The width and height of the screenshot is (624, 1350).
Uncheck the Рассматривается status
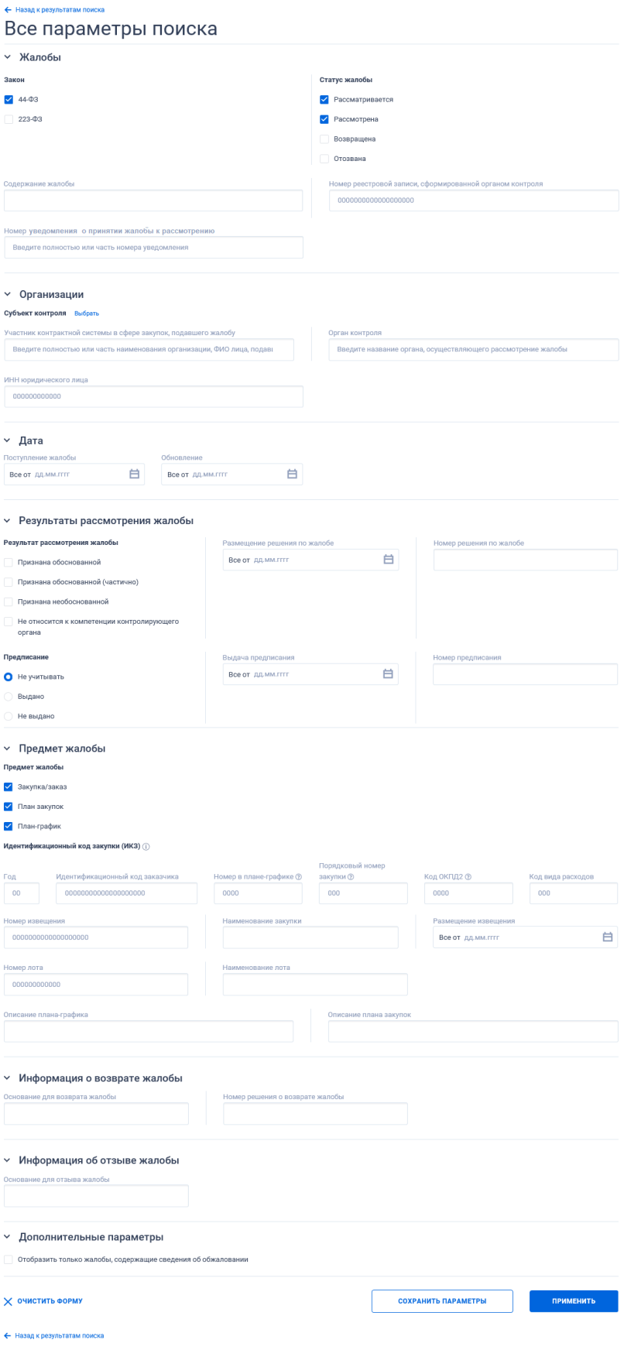[x=324, y=100]
